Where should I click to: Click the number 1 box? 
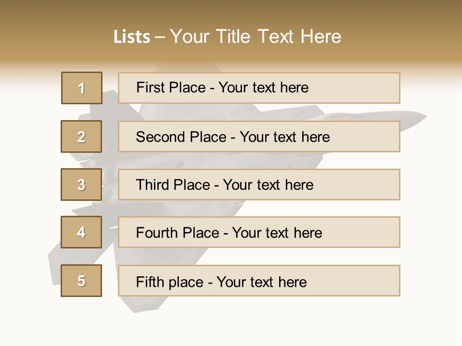click(82, 88)
